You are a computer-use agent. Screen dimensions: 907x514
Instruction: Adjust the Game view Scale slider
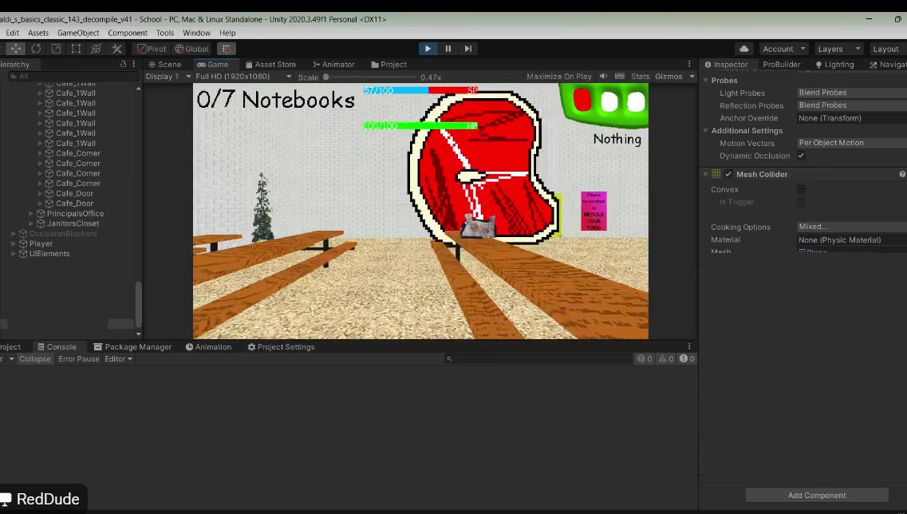(x=370, y=77)
